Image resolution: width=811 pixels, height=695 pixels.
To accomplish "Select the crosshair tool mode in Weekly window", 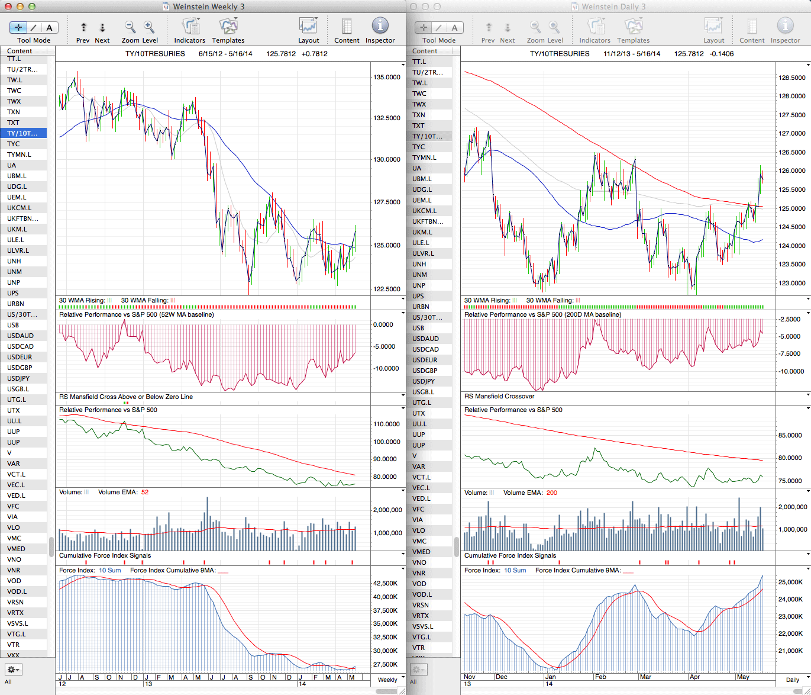I will (x=18, y=27).
